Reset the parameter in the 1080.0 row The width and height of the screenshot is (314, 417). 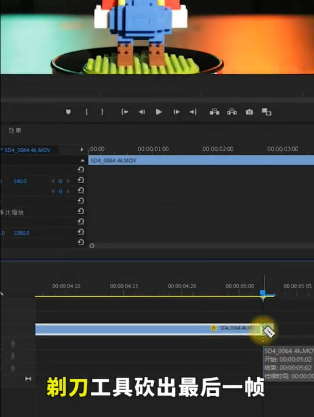(81, 232)
